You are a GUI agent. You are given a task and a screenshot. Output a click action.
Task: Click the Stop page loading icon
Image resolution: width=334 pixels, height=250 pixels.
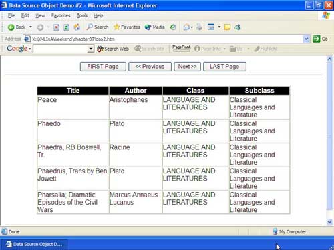[x=57, y=27]
